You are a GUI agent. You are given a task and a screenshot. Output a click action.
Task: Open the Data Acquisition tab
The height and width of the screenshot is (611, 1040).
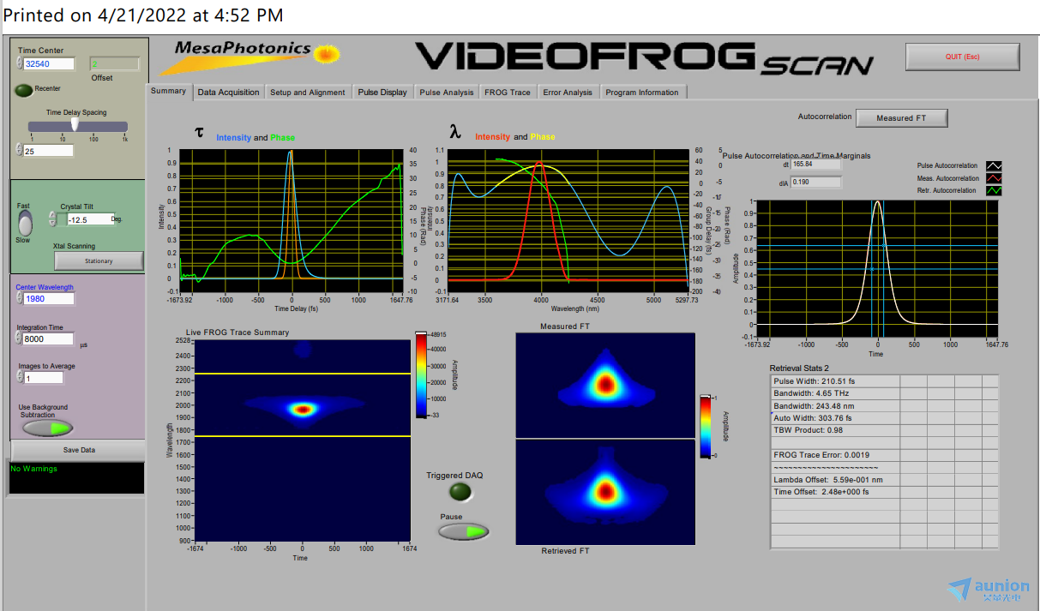coord(228,93)
